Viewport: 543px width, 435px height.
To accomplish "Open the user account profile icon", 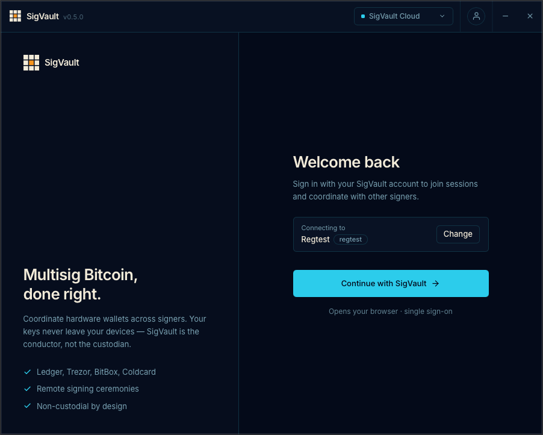I will 476,16.
